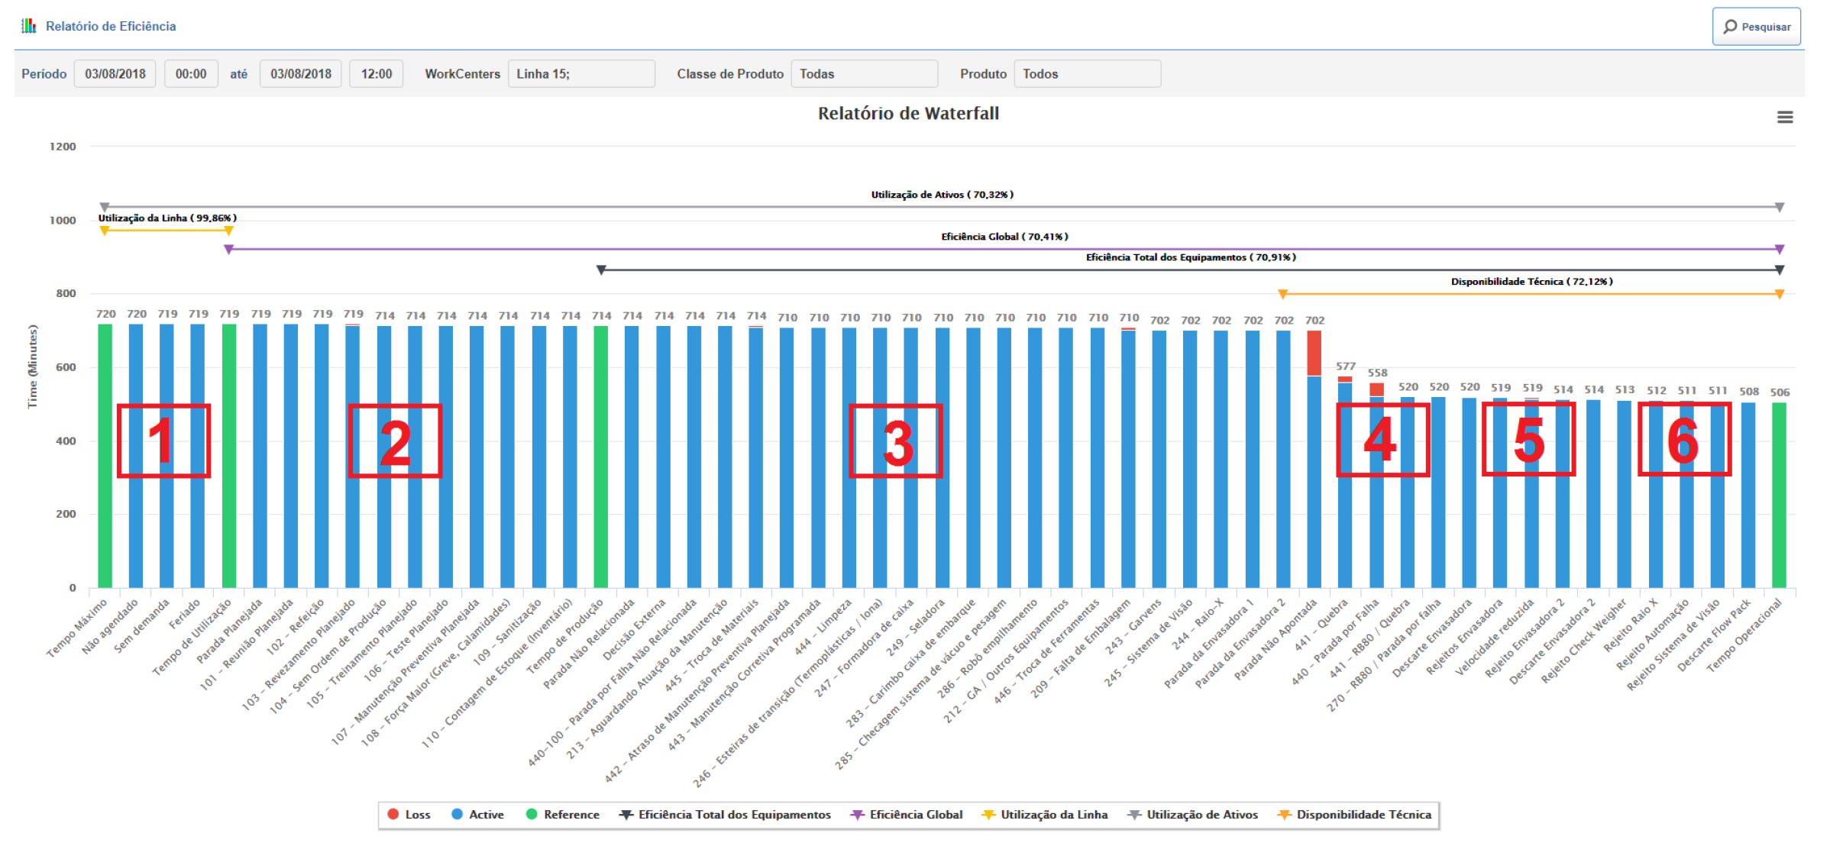The image size is (1830, 846).
Task: Click the red loss segment on the Parada Não Apontada bar
Action: pos(1314,353)
